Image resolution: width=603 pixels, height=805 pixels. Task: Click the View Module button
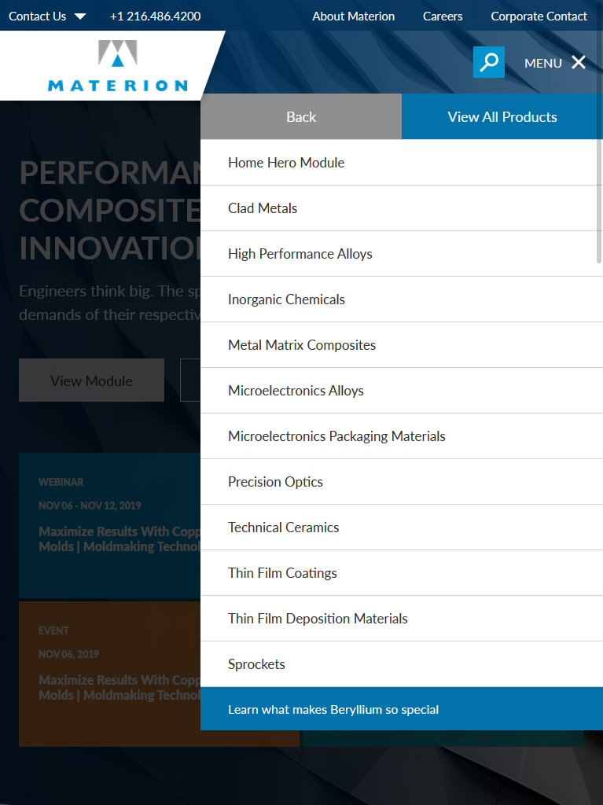91,380
